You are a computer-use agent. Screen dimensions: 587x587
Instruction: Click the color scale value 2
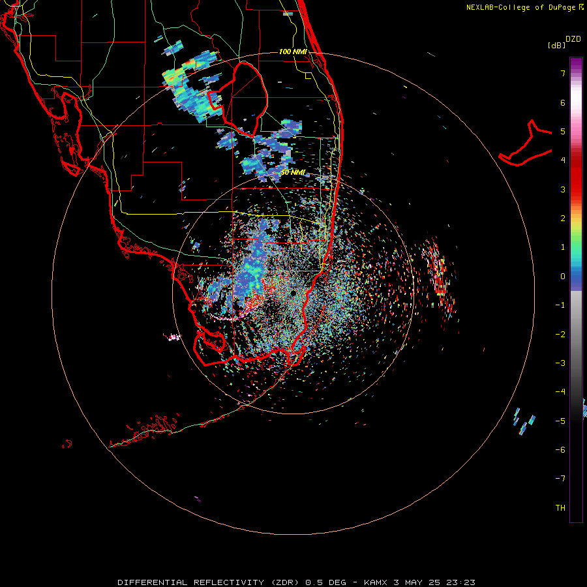(563, 218)
